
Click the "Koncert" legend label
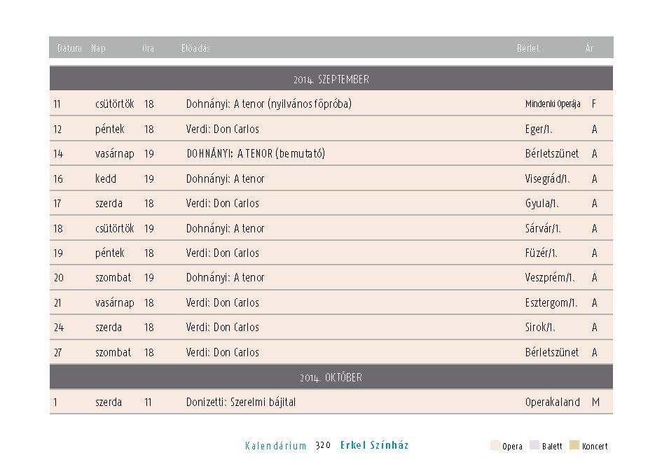(x=595, y=446)
